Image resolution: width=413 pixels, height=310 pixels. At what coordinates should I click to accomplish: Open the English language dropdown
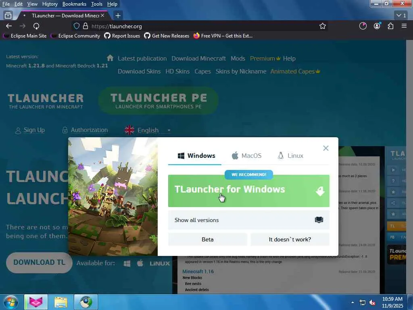click(x=148, y=130)
